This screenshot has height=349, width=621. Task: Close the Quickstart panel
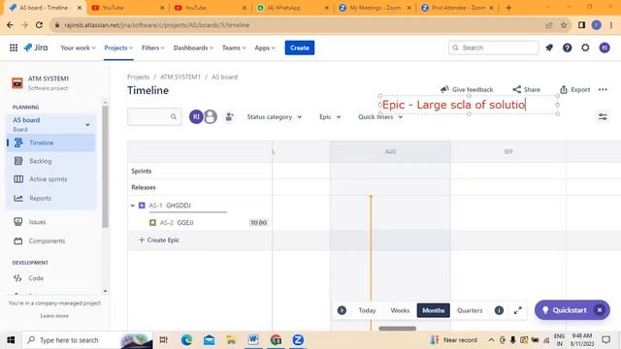click(x=600, y=310)
